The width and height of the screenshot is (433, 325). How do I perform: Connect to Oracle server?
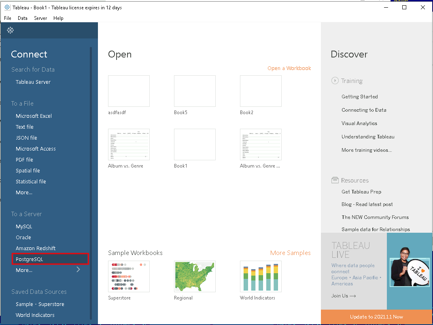(23, 238)
